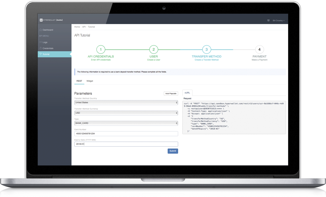Select the cURL tab
Image resolution: width=326 pixels, height=197 pixels.
[x=187, y=93]
